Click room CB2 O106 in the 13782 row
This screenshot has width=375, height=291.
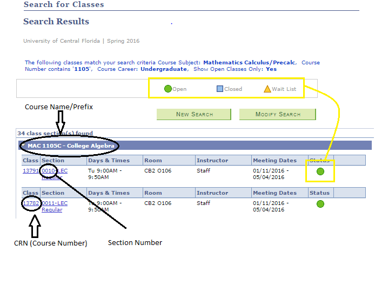click(x=158, y=203)
